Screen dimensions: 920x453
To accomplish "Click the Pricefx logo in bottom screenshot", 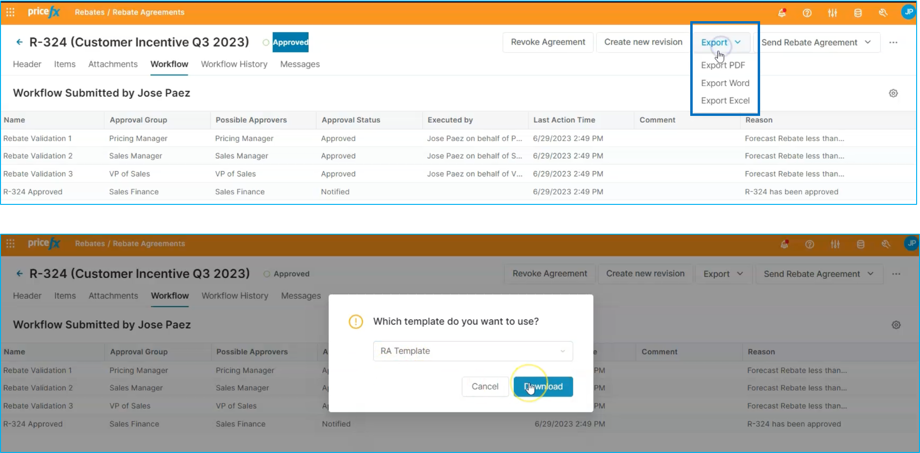I will point(44,243).
